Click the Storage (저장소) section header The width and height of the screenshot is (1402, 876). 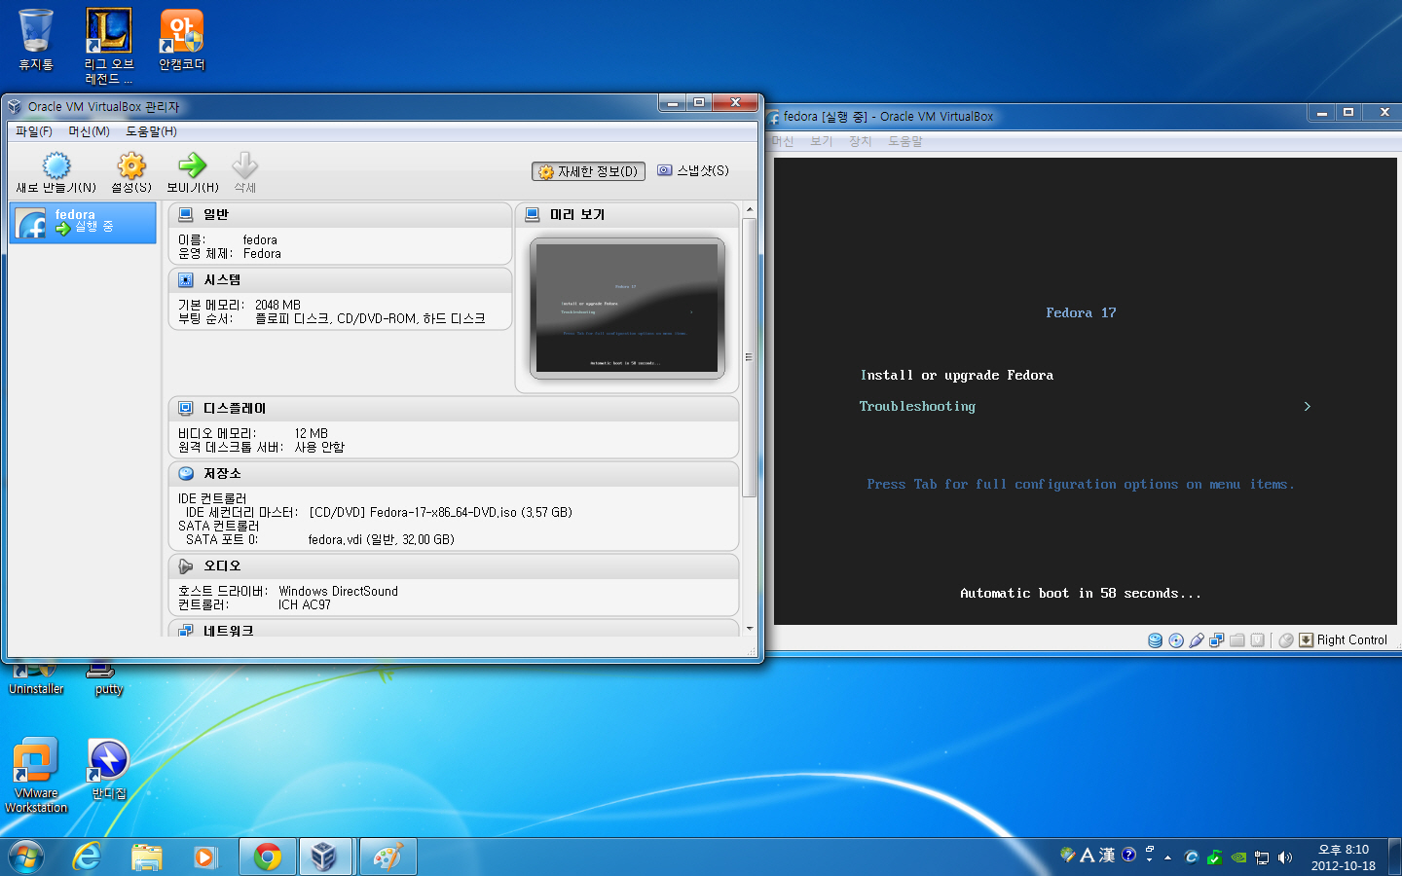click(454, 473)
